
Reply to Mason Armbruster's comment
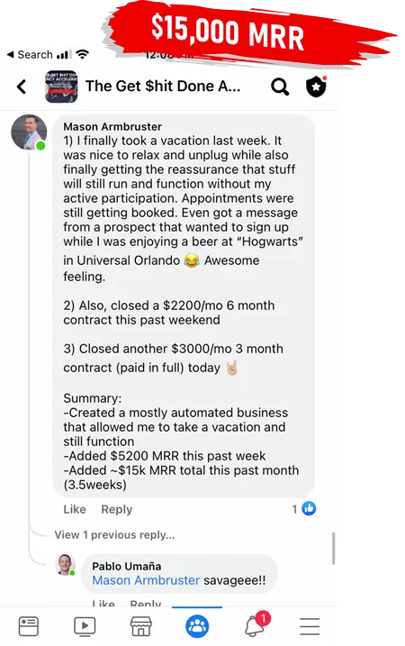tap(117, 509)
